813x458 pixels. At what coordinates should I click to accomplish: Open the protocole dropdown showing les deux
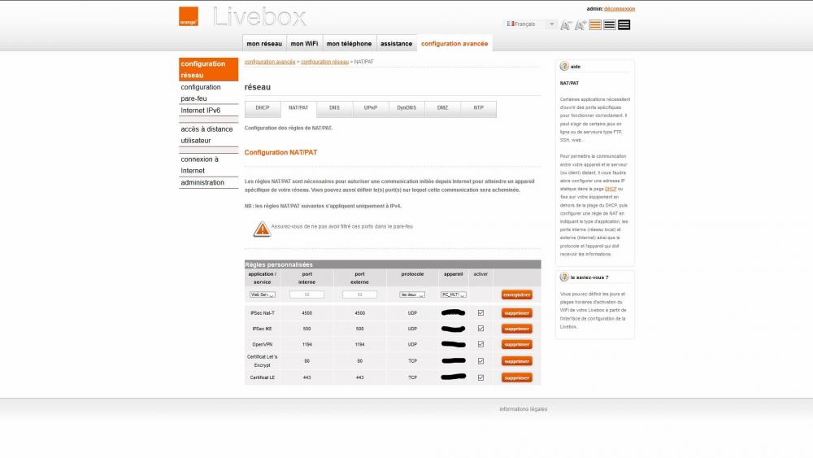[x=412, y=294]
